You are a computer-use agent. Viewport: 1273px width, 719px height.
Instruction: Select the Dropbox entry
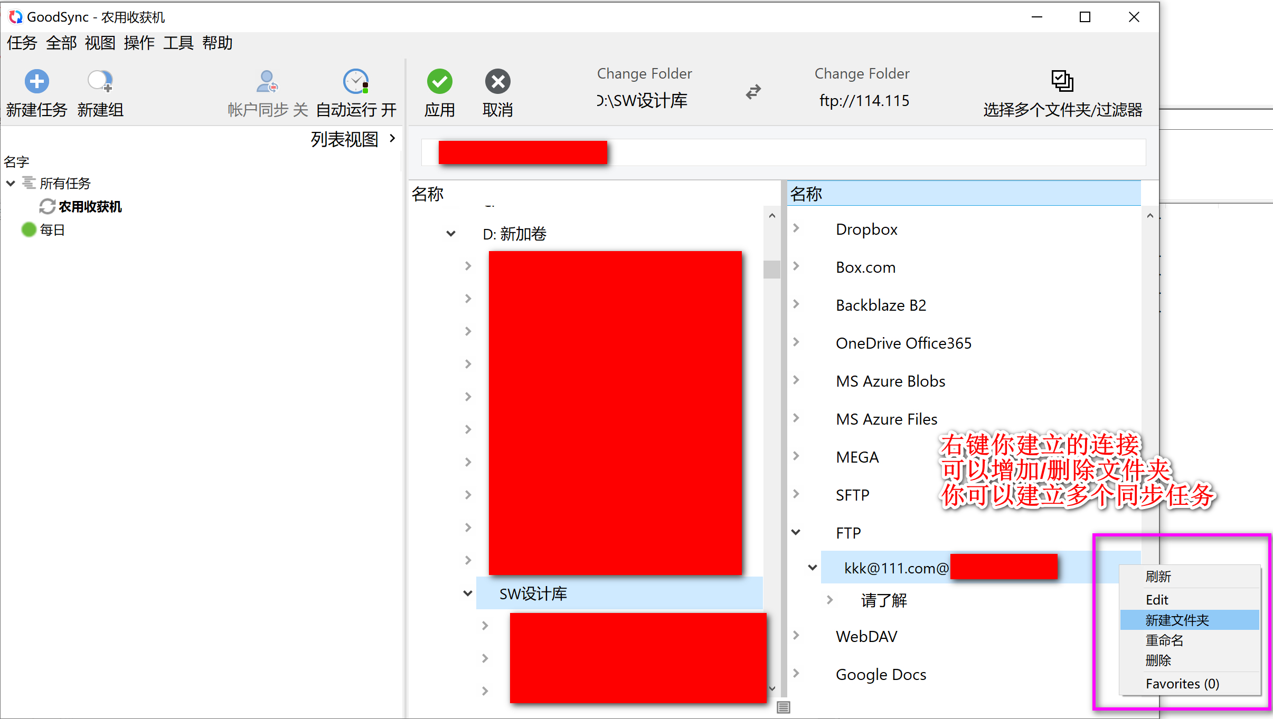click(x=866, y=229)
